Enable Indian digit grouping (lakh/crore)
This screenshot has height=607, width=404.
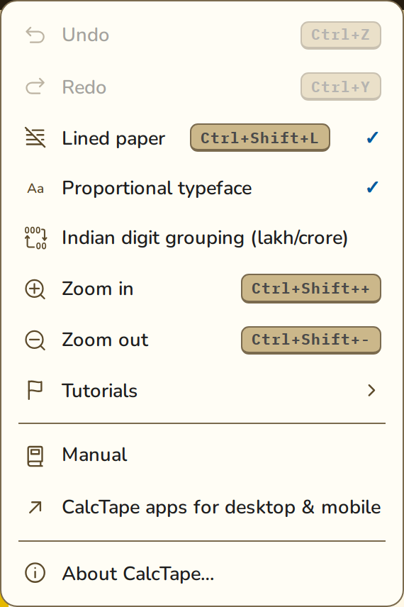click(202, 238)
